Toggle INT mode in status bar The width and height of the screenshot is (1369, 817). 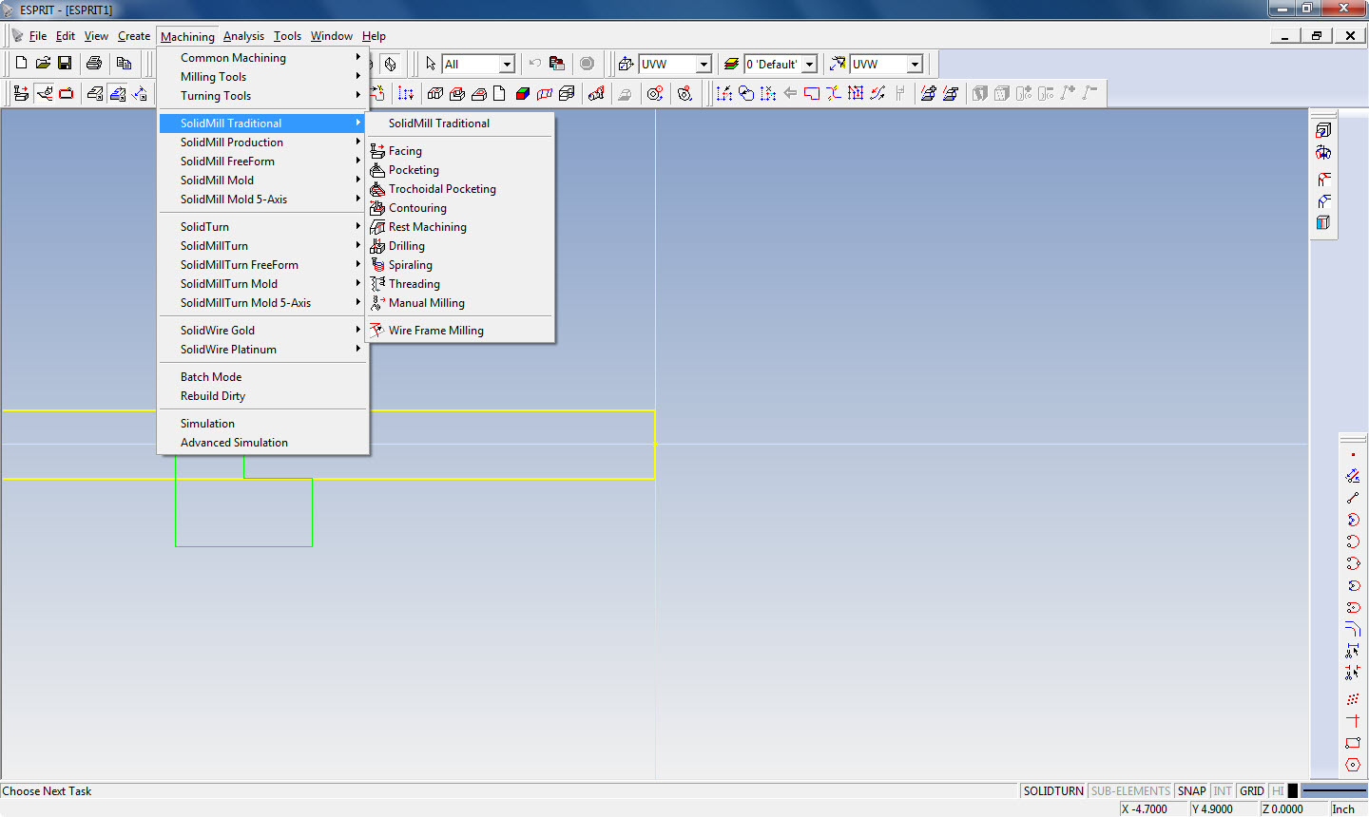[x=1223, y=790]
